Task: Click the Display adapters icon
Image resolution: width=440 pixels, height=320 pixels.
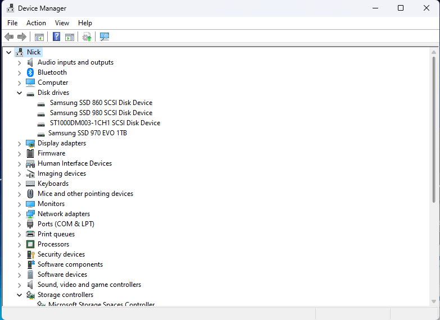Action: (30, 143)
